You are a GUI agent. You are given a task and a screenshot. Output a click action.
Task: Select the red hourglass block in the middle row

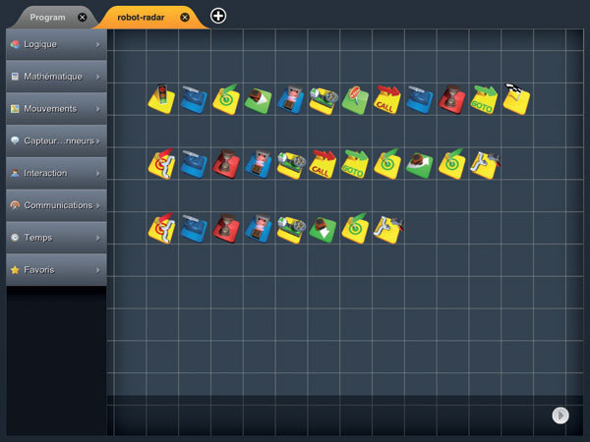tap(226, 164)
